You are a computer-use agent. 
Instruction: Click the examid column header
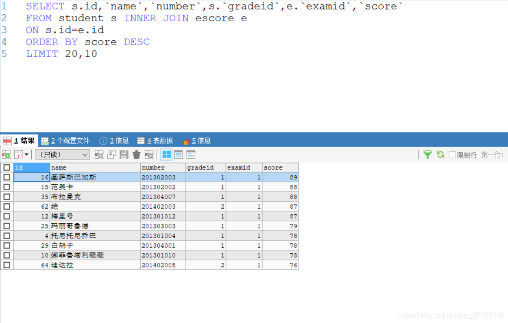click(x=244, y=167)
